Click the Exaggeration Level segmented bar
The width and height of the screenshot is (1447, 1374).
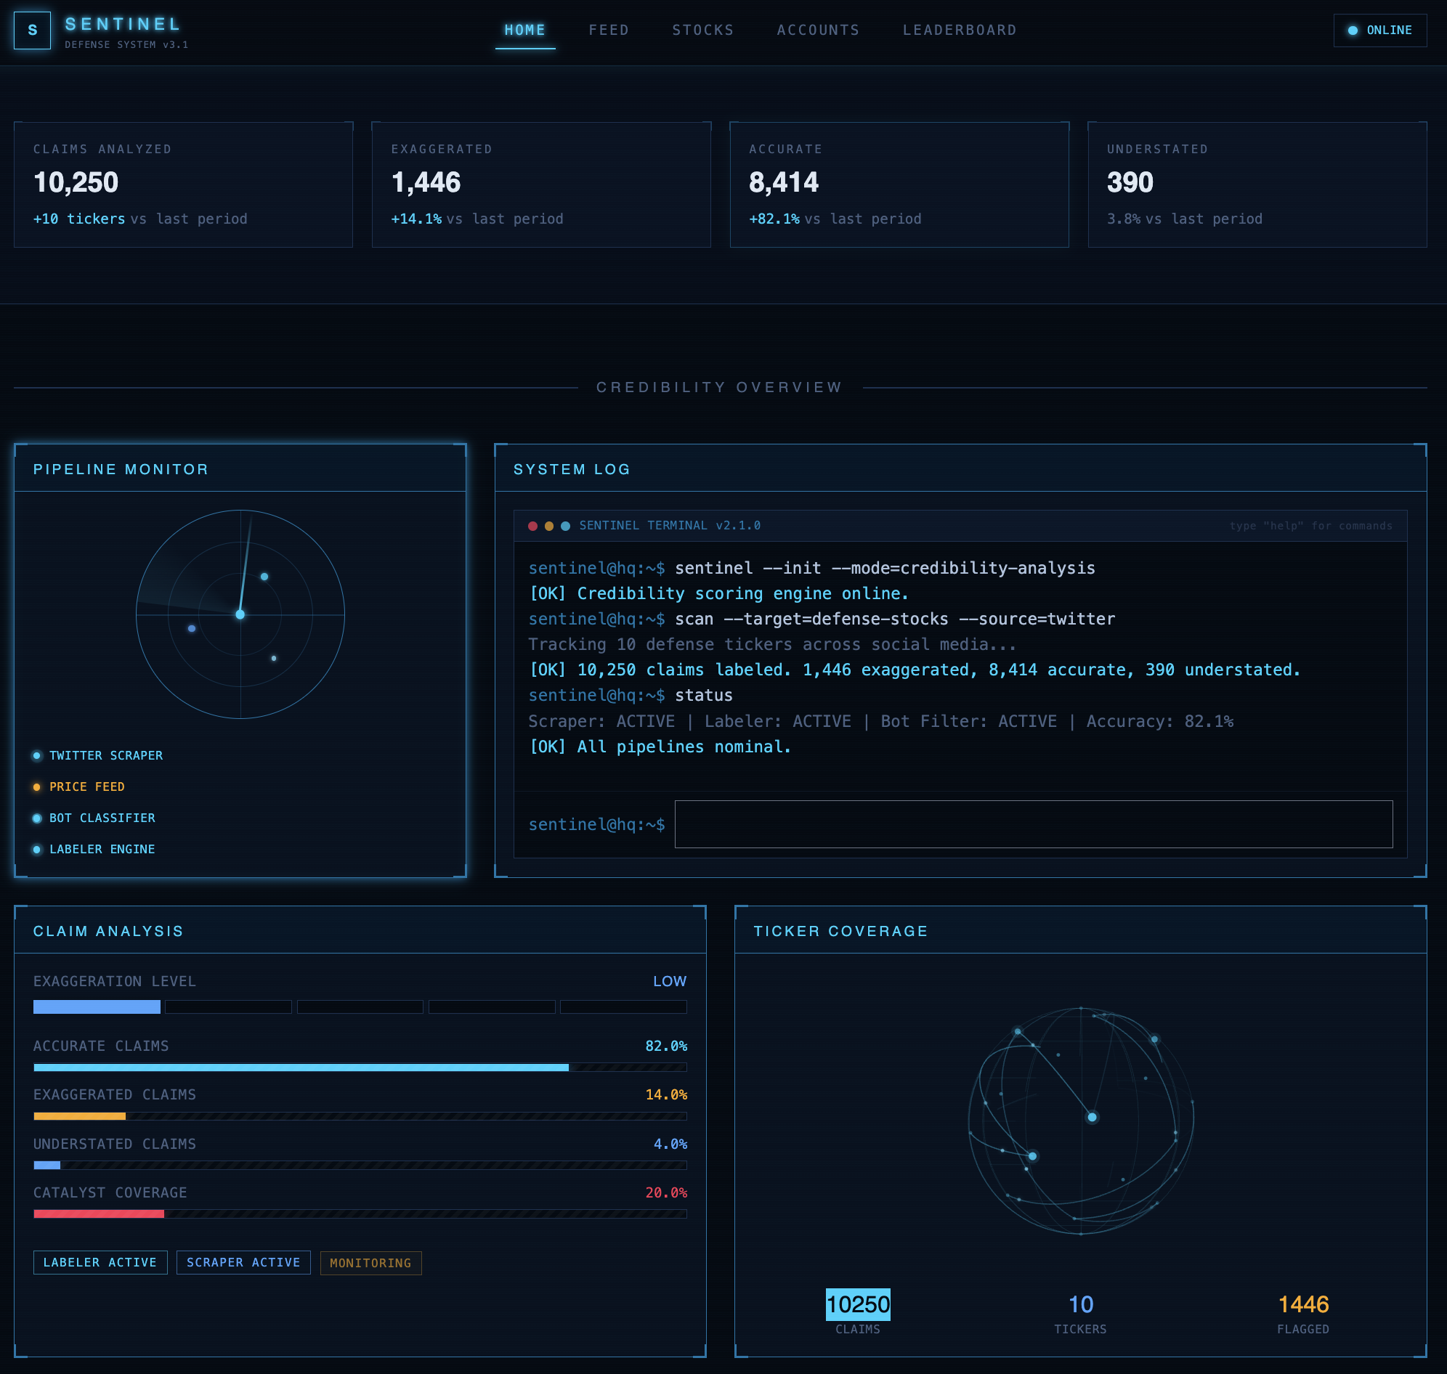360,1007
